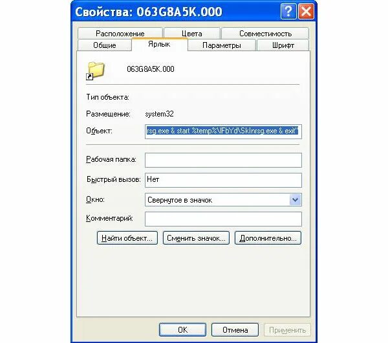The image size is (388, 343).
Task: Open the Совместимость tab
Action: (x=265, y=34)
